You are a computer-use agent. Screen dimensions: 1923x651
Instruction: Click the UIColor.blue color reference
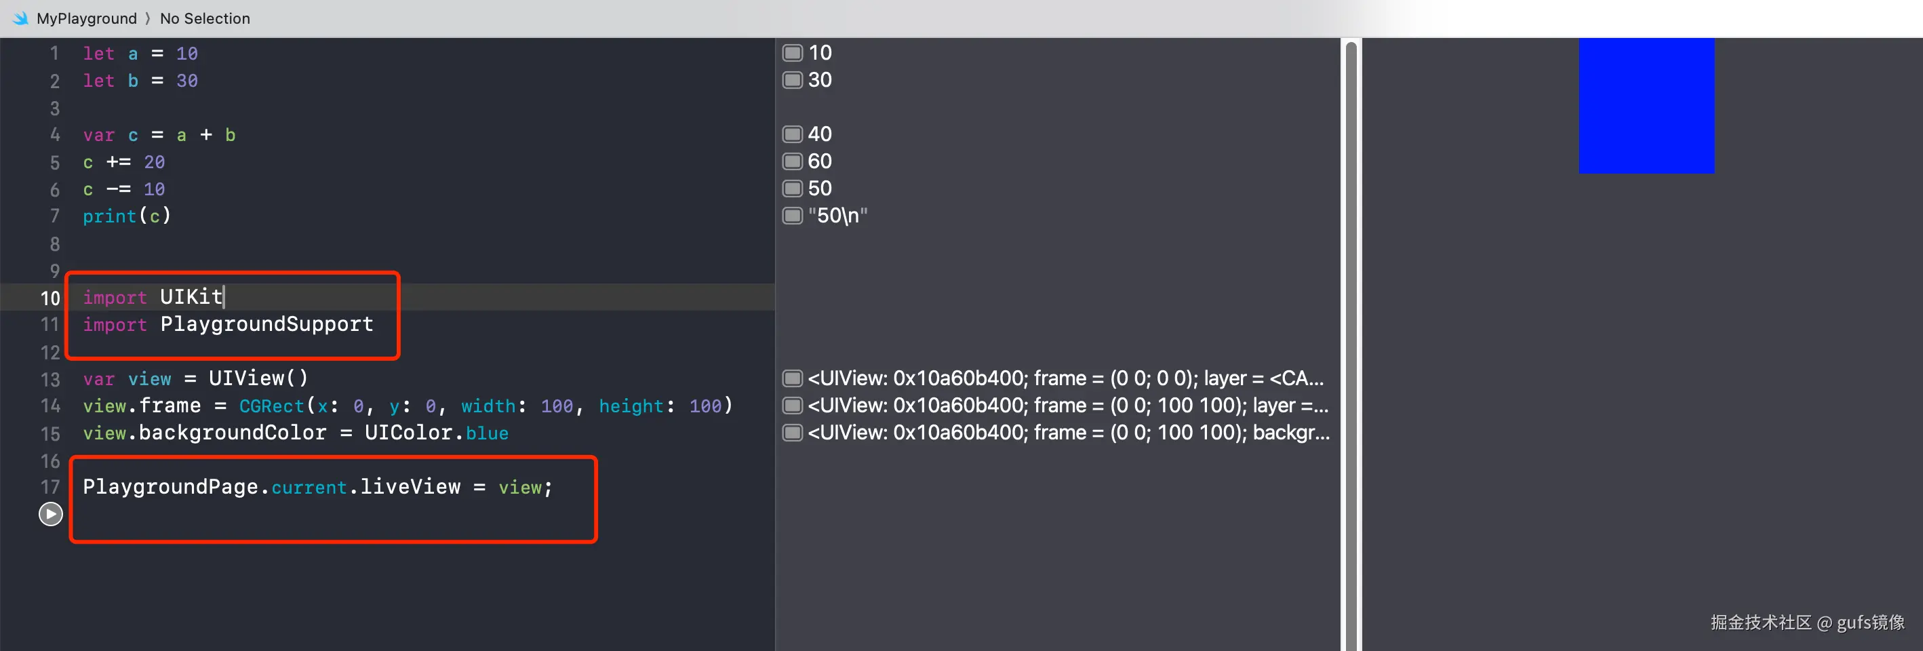tap(436, 433)
